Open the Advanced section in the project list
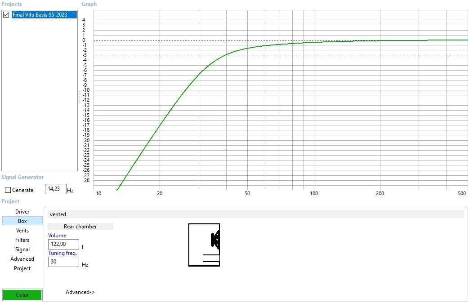Viewport: 469px width, 303px height. [x=22, y=259]
